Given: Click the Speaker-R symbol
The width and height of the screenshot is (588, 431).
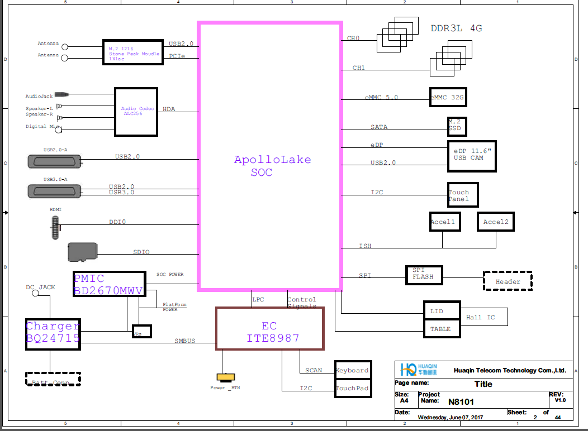Looking at the screenshot, I should 60,118.
